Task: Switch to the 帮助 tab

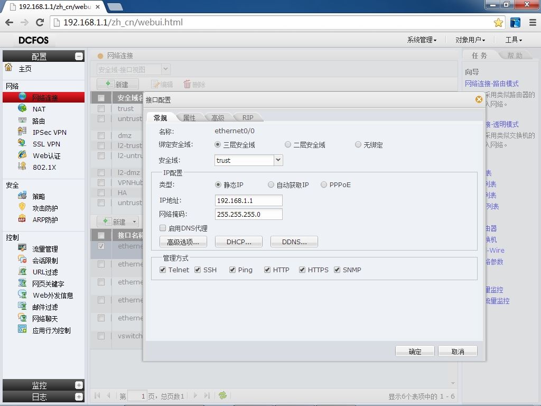Action: coord(515,55)
